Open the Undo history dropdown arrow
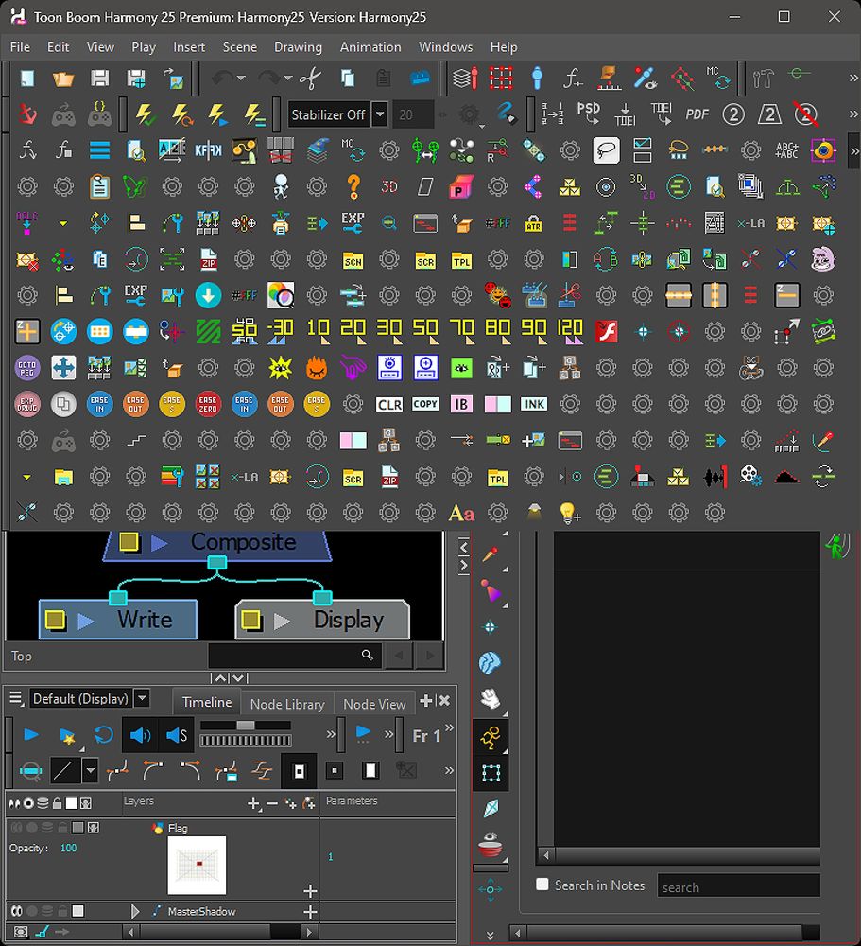 (x=241, y=79)
